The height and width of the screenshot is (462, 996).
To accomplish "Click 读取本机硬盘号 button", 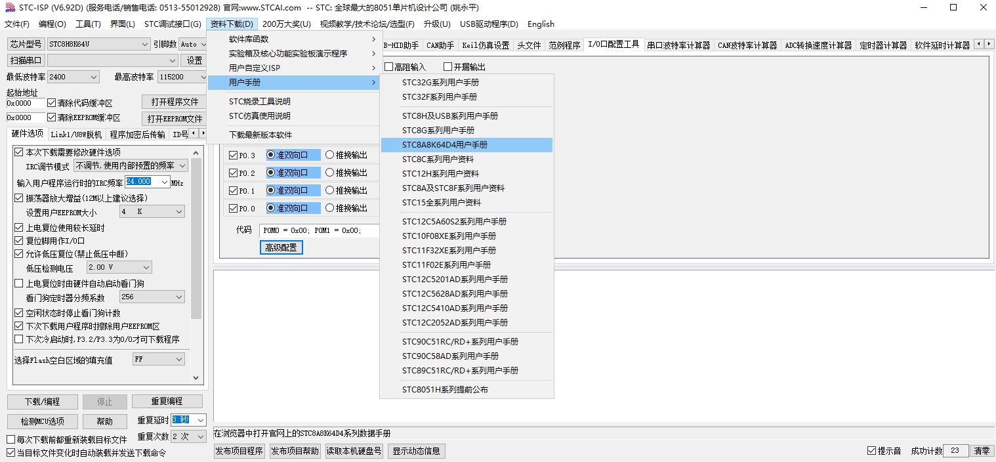I will (x=354, y=451).
